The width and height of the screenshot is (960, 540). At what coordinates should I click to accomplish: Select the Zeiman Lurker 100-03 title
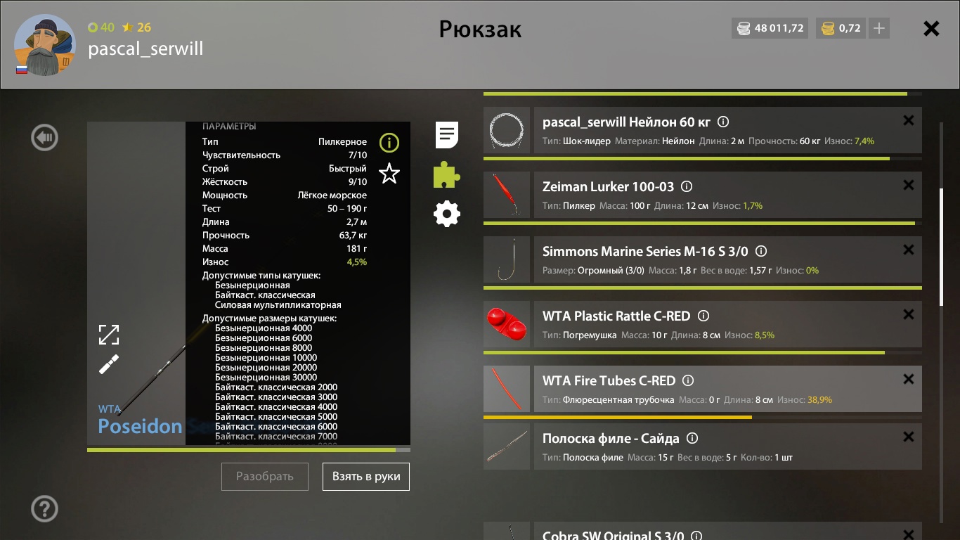[608, 187]
